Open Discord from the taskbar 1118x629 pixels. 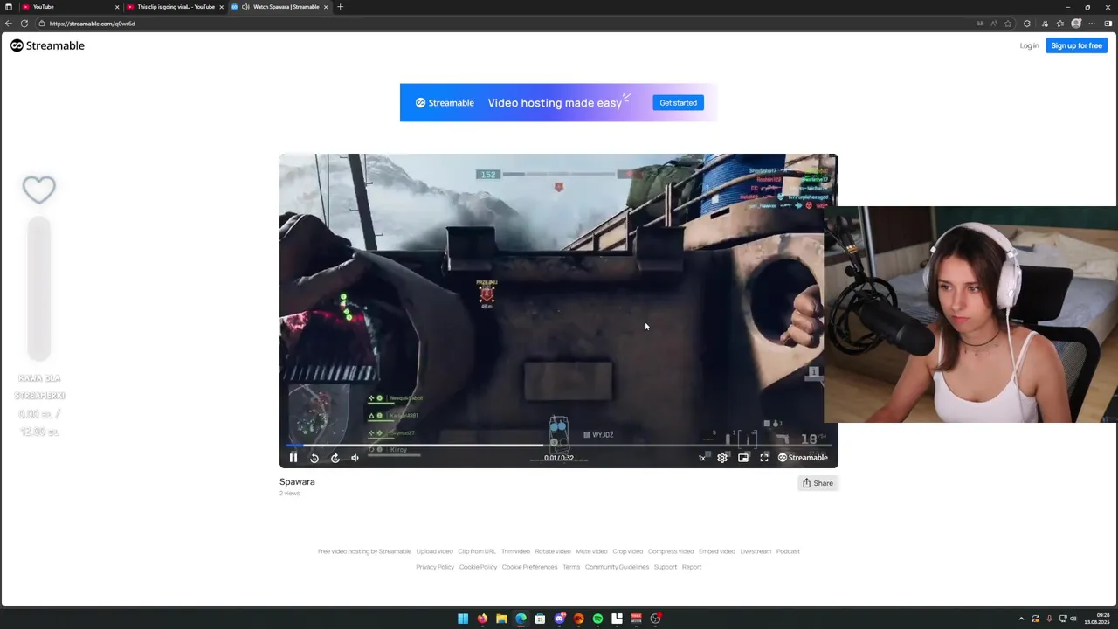coord(559,619)
